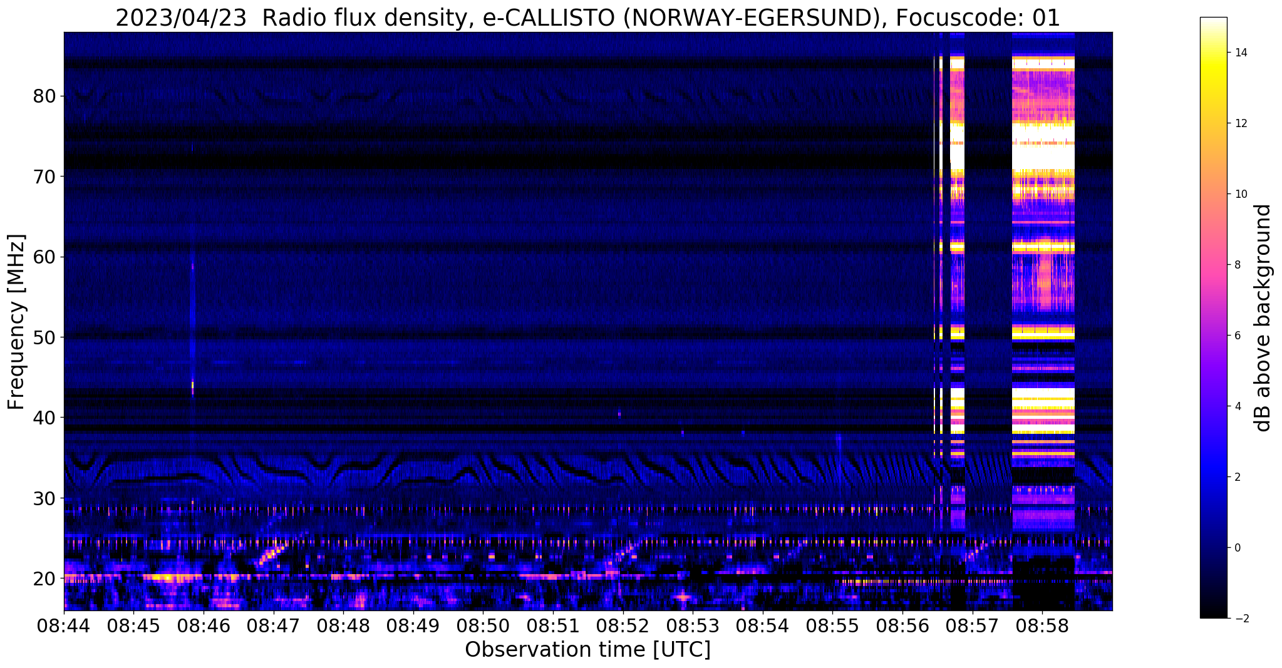This screenshot has height=668, width=1282.
Task: Click the colorbar tick label 6
Action: click(1237, 336)
